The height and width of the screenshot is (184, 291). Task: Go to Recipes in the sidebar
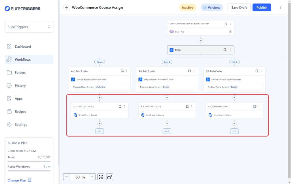click(20, 112)
